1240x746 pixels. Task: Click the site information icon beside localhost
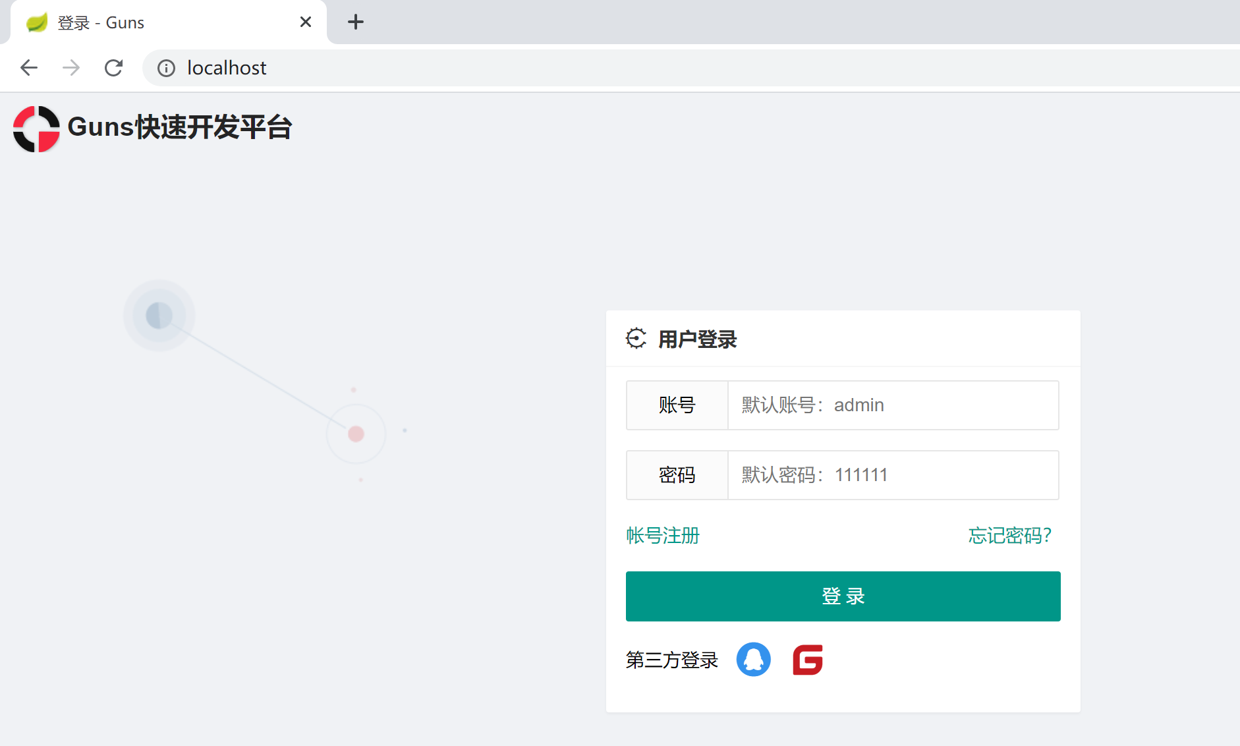(x=166, y=68)
